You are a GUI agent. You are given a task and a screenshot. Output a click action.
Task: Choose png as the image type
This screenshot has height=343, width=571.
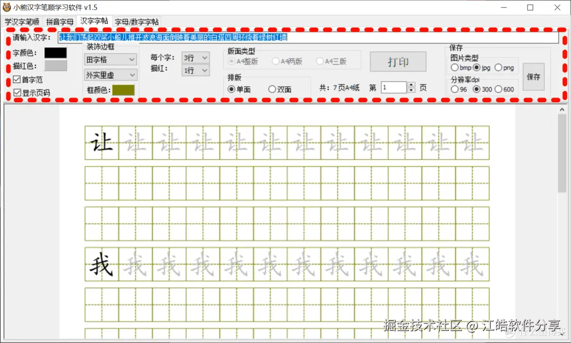coord(499,67)
